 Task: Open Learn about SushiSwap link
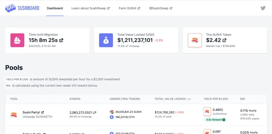click(90, 8)
